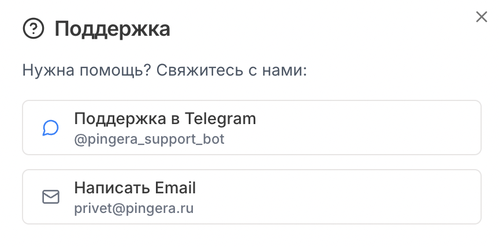Screen dimensions: 499x247
Task: Click the blue chat bubble icon
Action: click(51, 128)
